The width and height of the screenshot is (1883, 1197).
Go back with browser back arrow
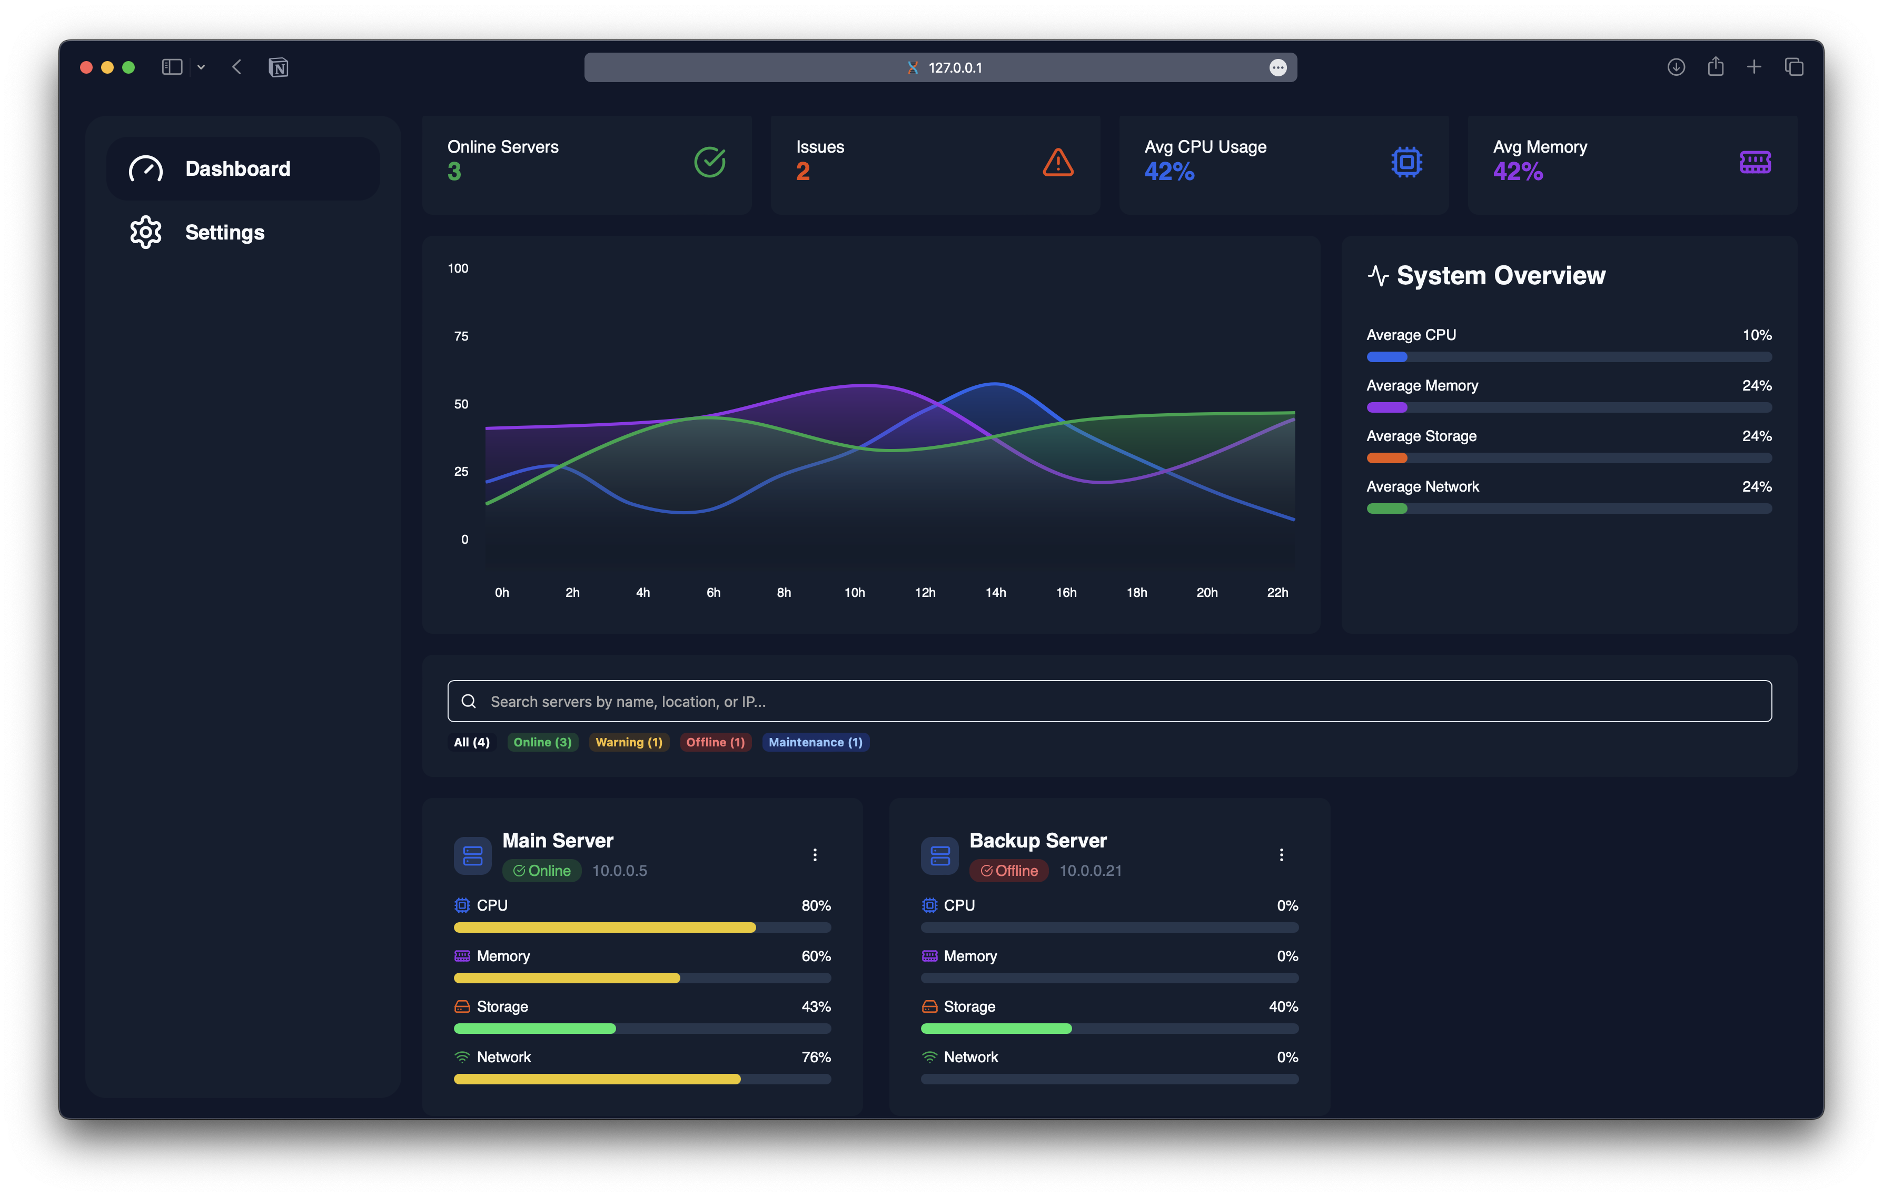(x=237, y=67)
